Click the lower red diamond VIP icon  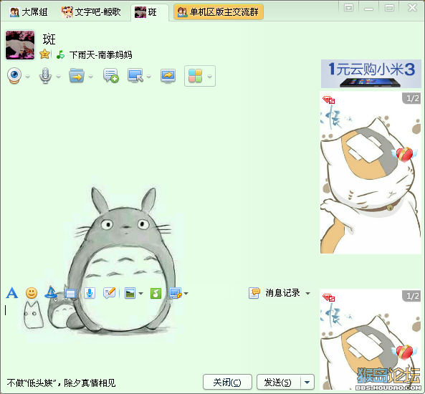pos(328,297)
